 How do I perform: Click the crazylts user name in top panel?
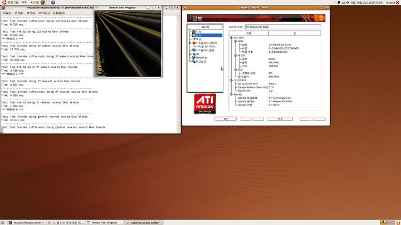tap(390, 3)
